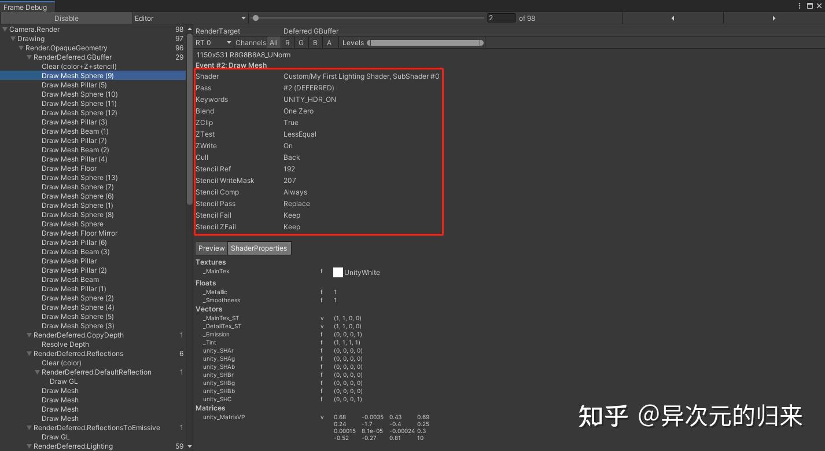Open the RT 0 render target dropdown
Image resolution: width=825 pixels, height=451 pixels.
(x=212, y=42)
